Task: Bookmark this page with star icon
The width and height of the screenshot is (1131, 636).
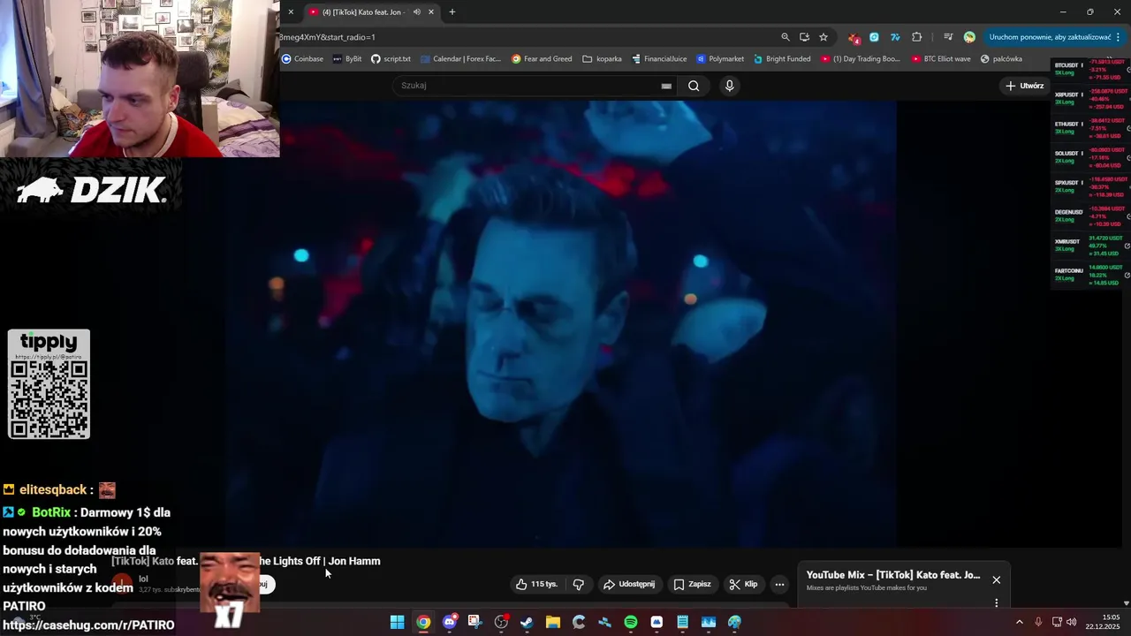Action: (824, 37)
